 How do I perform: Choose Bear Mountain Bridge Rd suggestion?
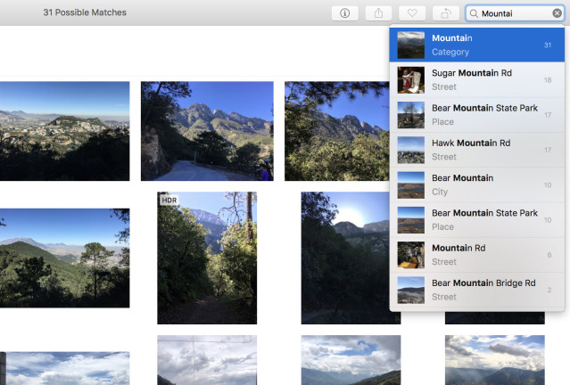click(x=476, y=290)
